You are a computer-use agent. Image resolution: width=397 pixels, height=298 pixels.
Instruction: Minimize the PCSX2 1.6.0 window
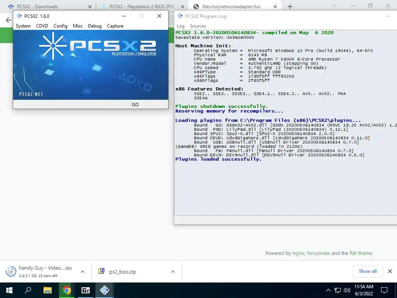click(124, 16)
